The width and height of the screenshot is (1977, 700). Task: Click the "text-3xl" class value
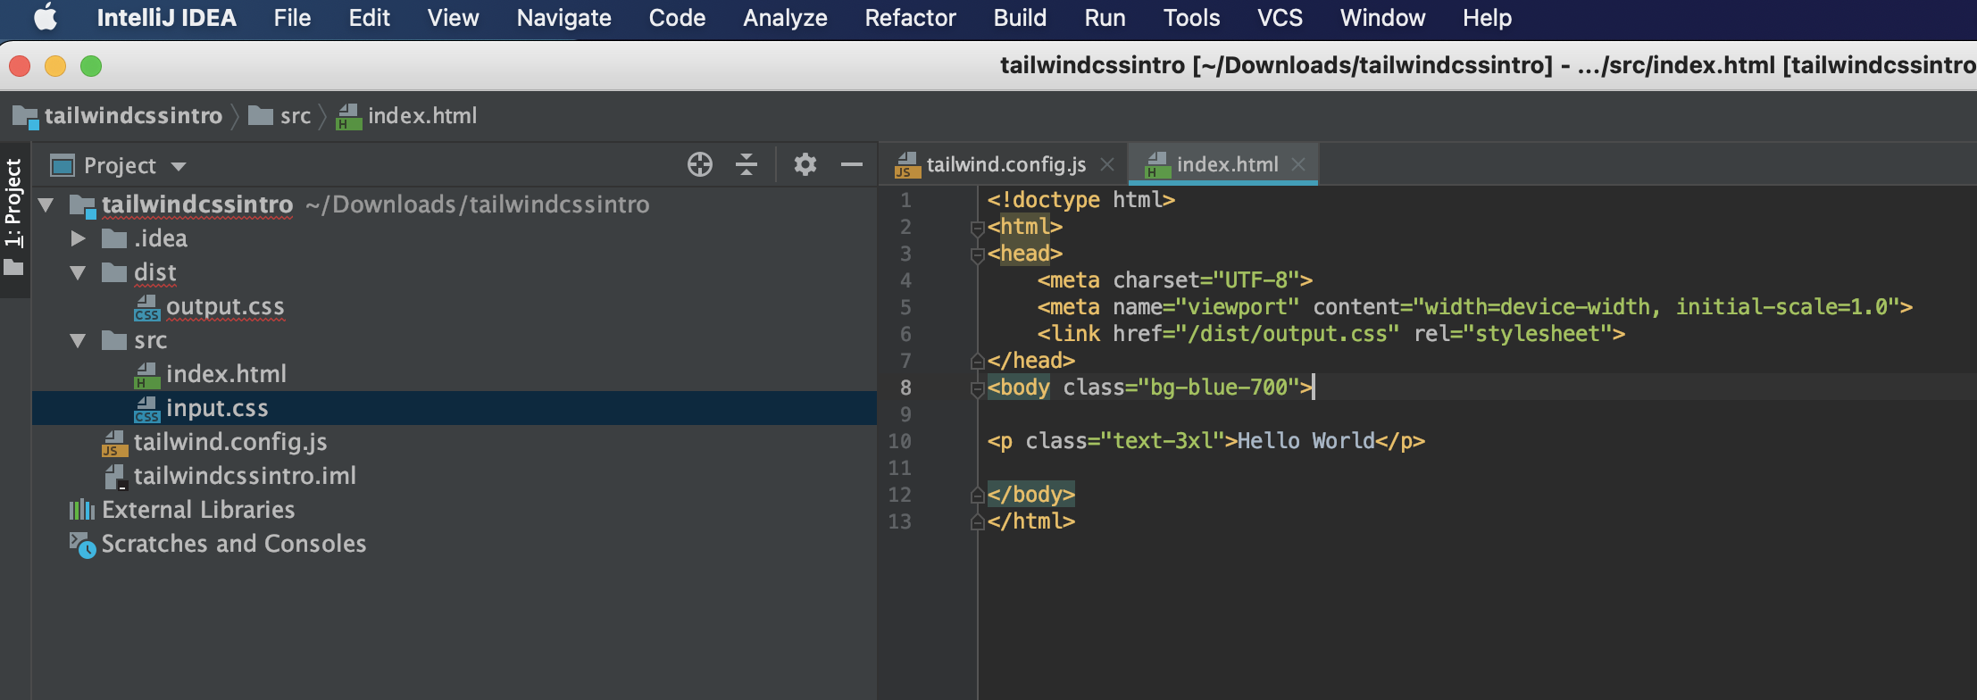(1163, 441)
